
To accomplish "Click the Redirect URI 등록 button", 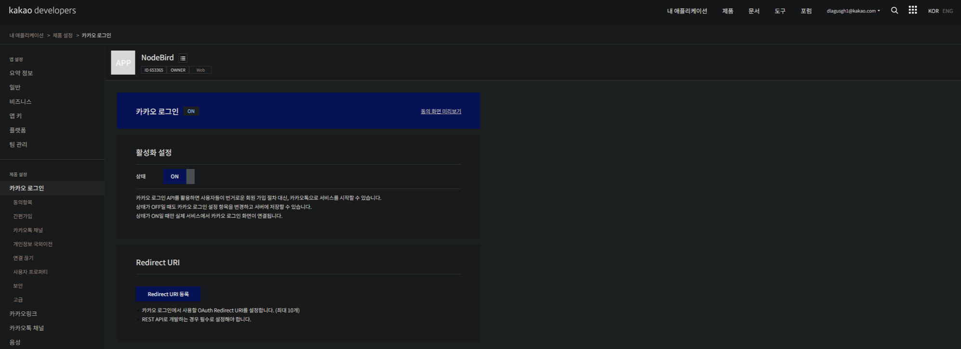I will tap(168, 294).
